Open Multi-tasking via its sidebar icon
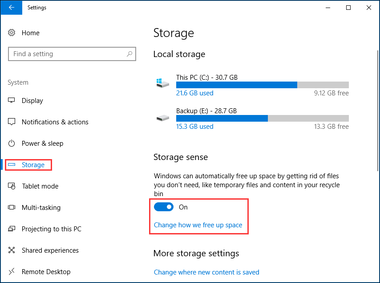Image resolution: width=380 pixels, height=283 pixels. point(12,207)
